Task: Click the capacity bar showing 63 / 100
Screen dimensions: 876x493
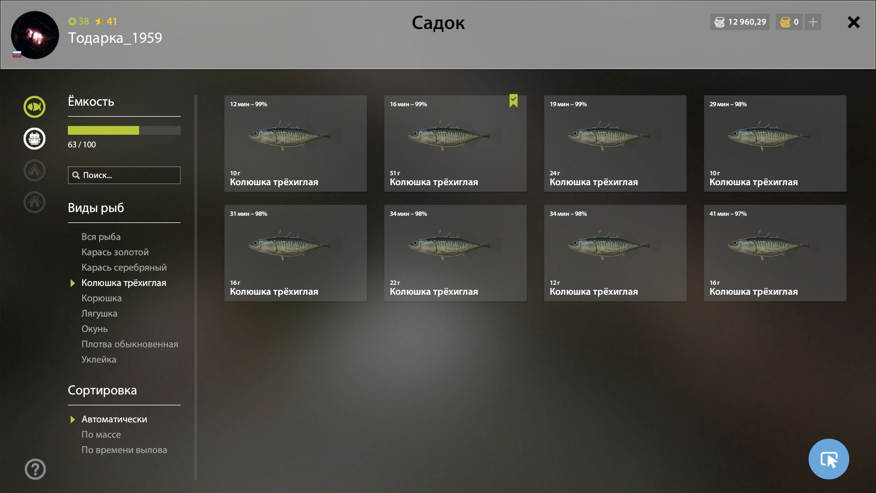Action: coord(124,130)
